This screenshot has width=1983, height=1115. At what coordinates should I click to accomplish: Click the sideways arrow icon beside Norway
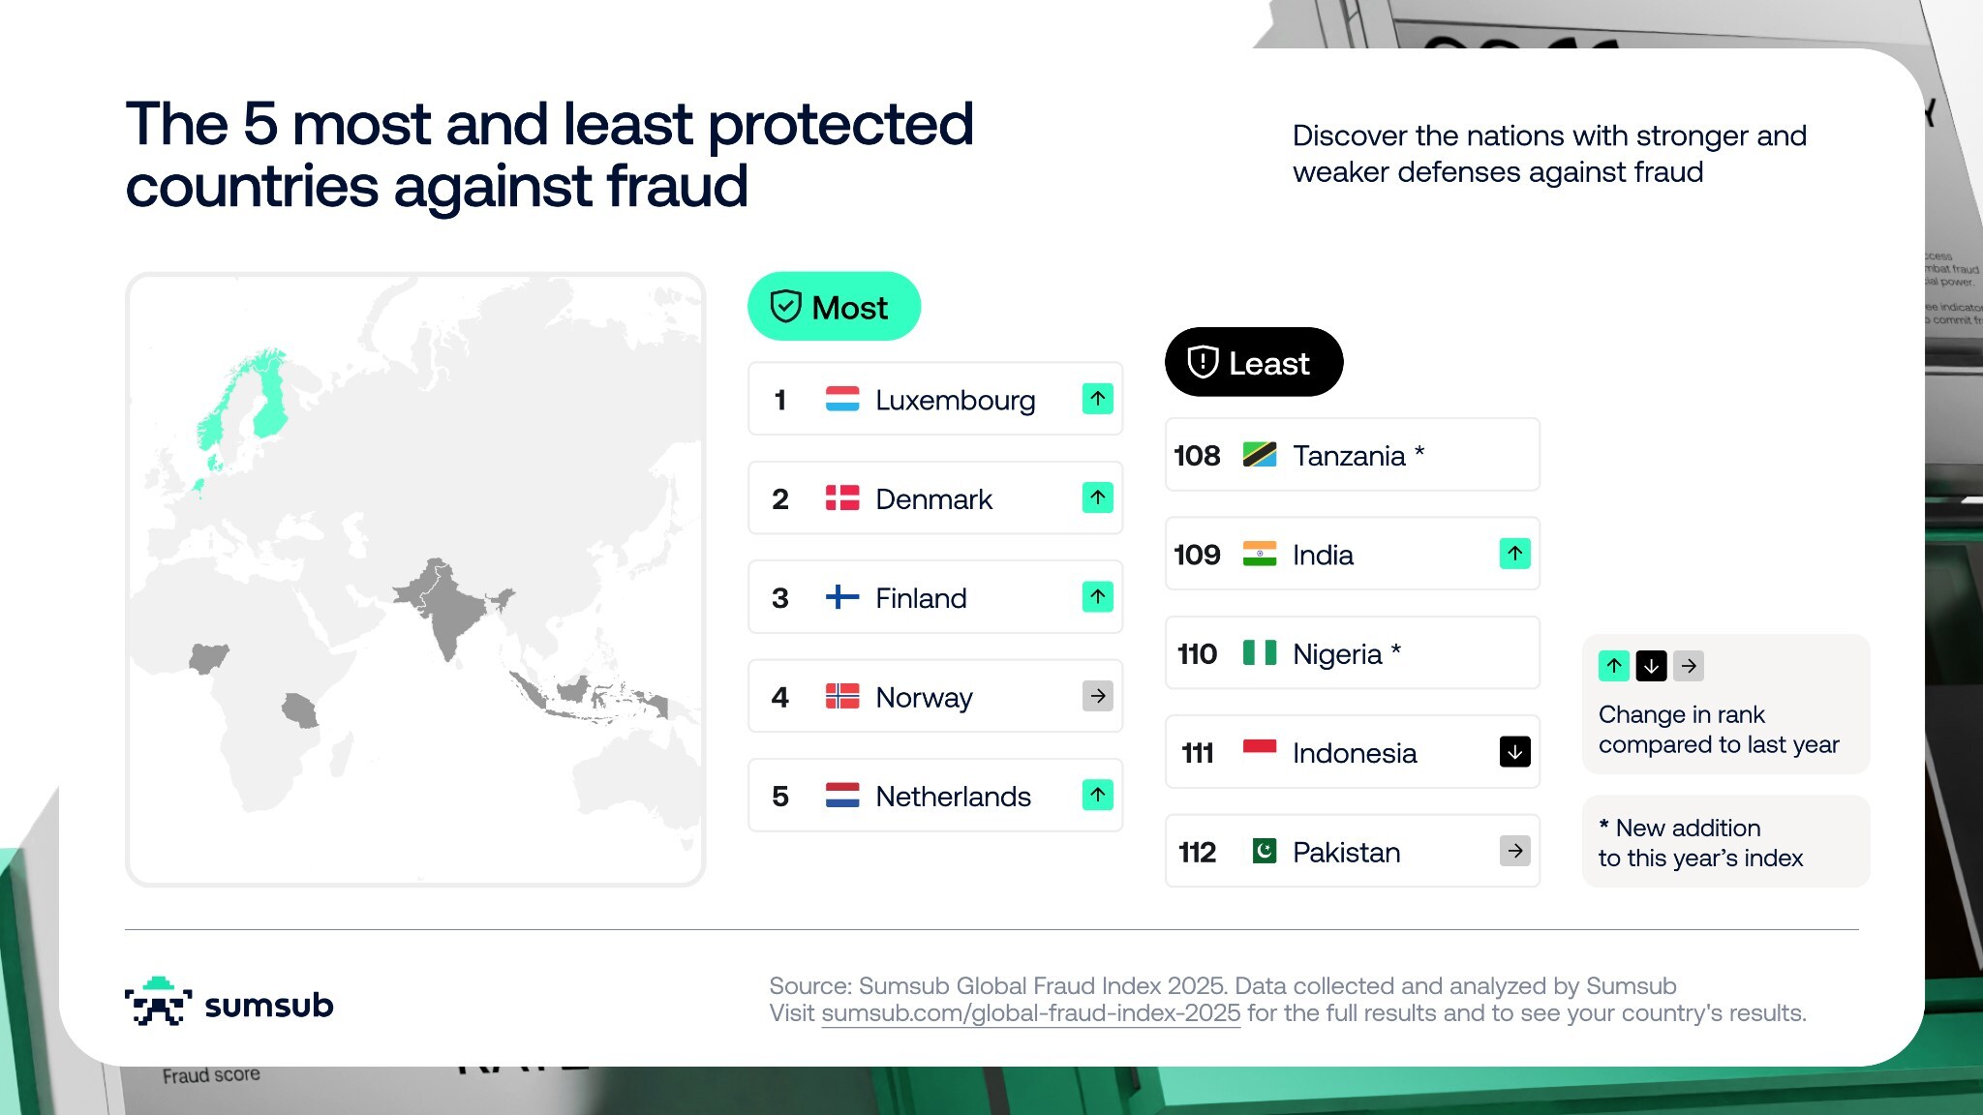pyautogui.click(x=1097, y=696)
